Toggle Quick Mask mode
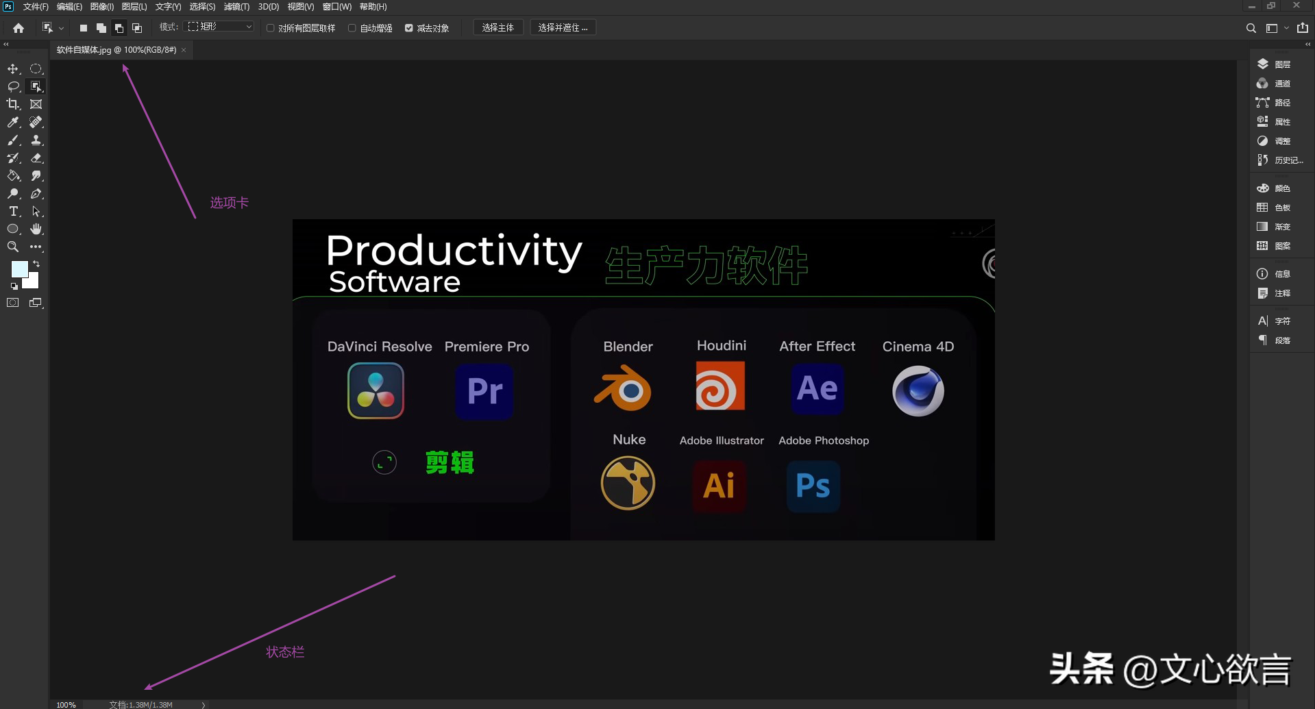 point(13,302)
